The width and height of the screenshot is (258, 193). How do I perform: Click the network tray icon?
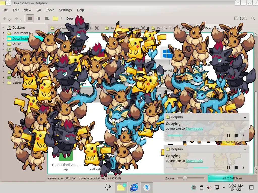coord(216,187)
